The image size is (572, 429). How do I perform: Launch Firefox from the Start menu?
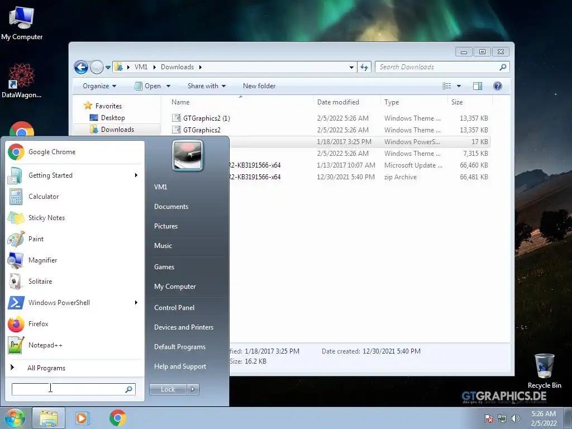(x=75, y=323)
